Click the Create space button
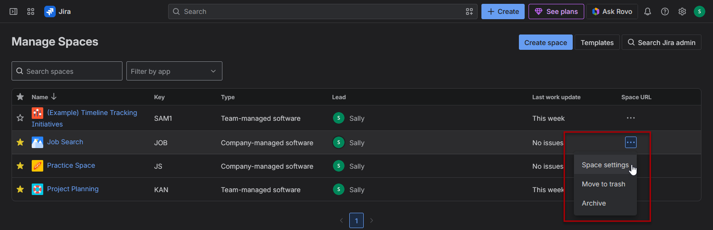Viewport: 713px width, 230px height. 546,42
